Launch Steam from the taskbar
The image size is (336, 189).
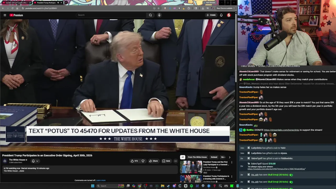click(168, 186)
